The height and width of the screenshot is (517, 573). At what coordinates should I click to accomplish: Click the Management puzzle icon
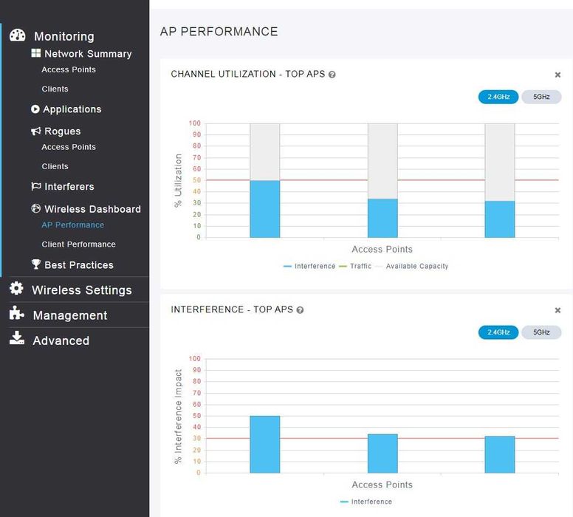(16, 313)
